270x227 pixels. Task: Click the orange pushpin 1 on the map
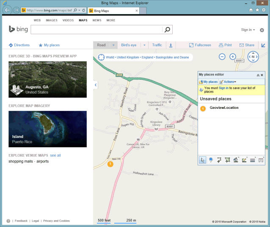click(110, 164)
